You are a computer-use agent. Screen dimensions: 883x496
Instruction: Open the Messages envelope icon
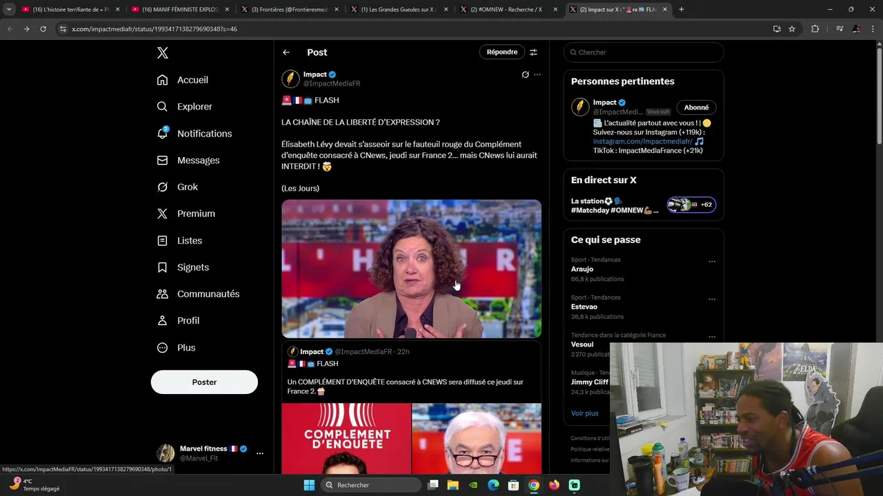[162, 160]
